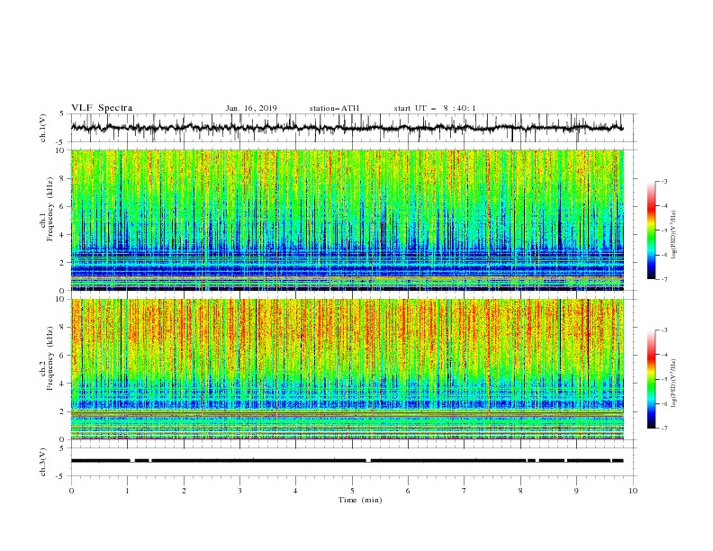Click the ch.1 colorbar 'log(PSD)(V²/Hz)' label
The image size is (713, 551).
click(x=673, y=234)
